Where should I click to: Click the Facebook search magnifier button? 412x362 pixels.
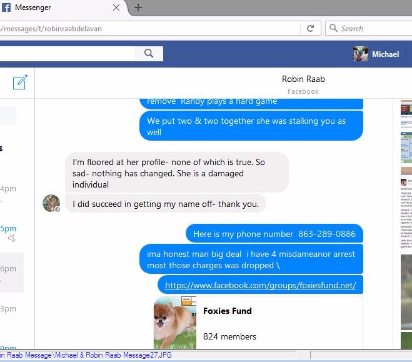149,54
